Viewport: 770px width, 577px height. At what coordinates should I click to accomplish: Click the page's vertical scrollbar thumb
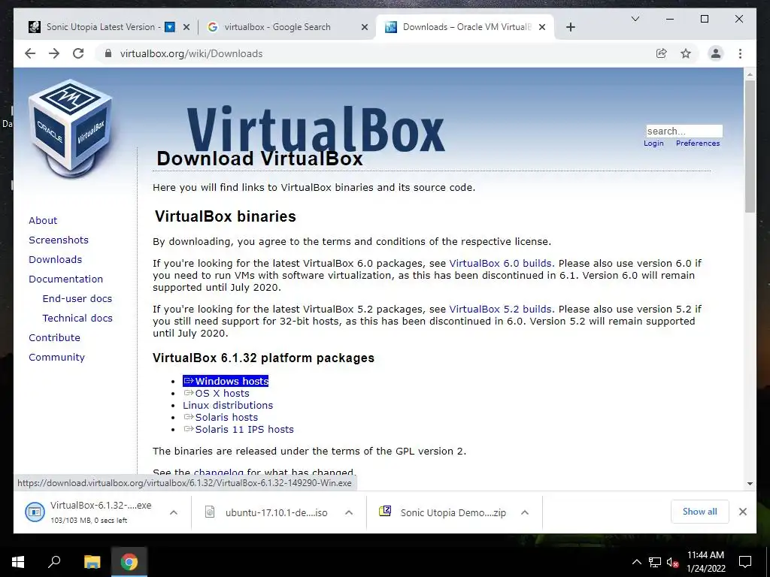click(x=750, y=147)
